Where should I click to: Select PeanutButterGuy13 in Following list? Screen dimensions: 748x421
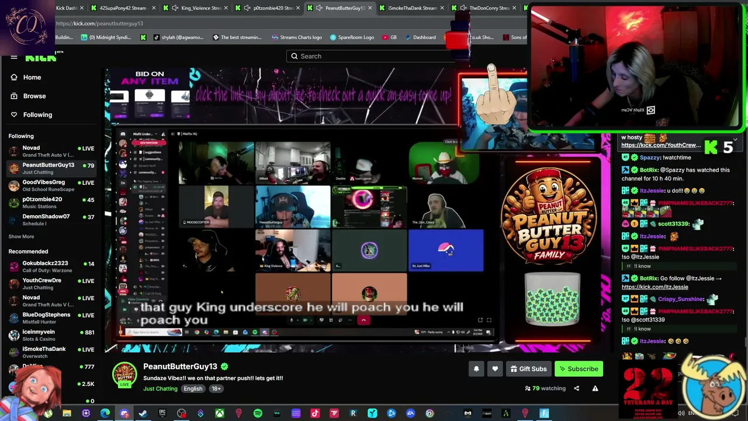(51, 168)
